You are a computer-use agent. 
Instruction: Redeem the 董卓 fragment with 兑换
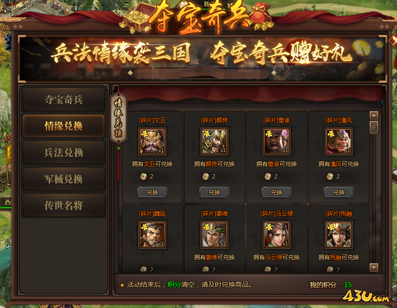point(277,192)
